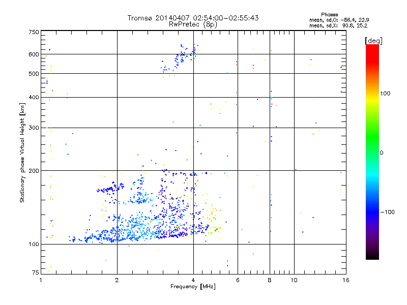Click the '300' height axis tick label
This screenshot has width=407, height=305.
point(34,128)
